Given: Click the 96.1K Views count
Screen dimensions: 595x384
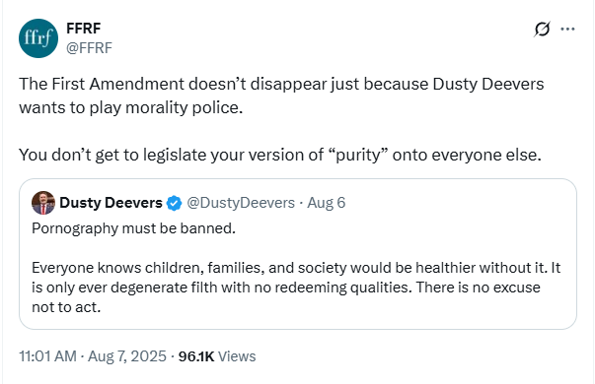Looking at the screenshot, I should pyautogui.click(x=217, y=356).
